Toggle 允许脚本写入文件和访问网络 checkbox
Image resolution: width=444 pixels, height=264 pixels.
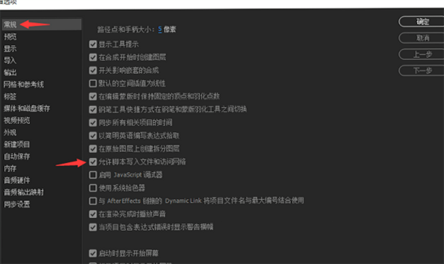click(x=93, y=162)
